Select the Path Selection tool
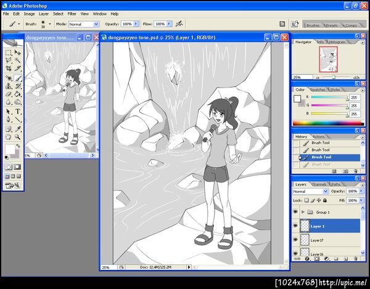Image resolution: width=370 pixels, height=289 pixels. pos(9,112)
